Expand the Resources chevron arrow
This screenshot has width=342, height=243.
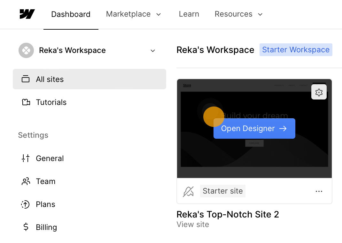pos(260,15)
